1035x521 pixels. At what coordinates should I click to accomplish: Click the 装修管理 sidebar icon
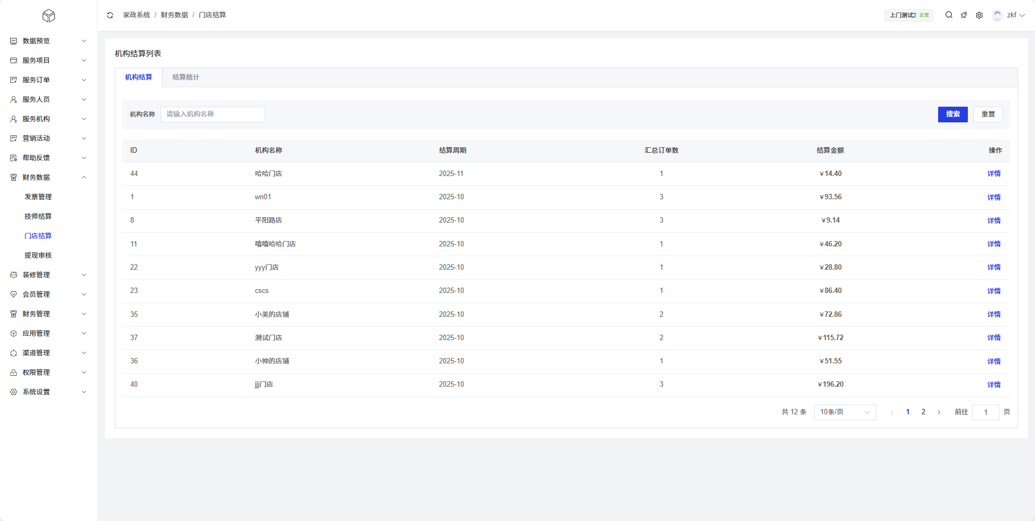coord(14,275)
